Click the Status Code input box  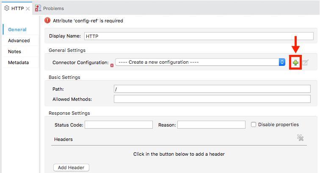pyautogui.click(x=119, y=124)
